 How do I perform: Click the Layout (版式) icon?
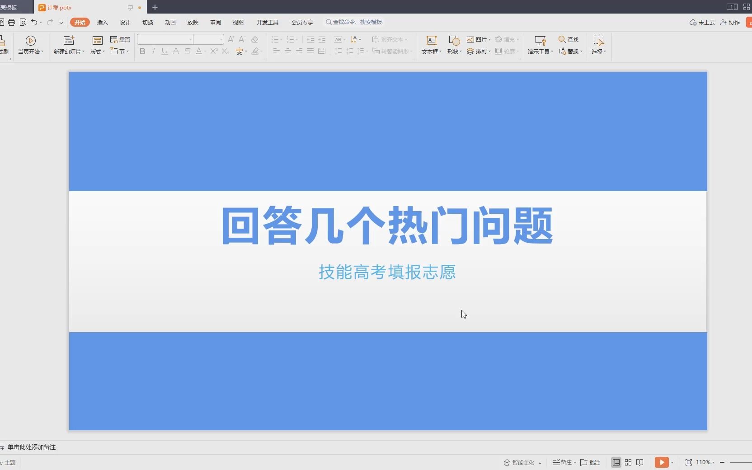97,41
